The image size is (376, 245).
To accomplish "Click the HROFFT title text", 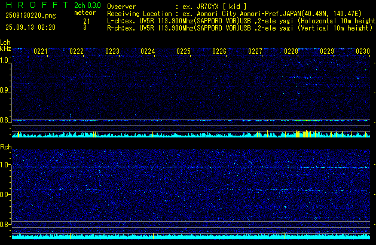I will tap(37, 5).
